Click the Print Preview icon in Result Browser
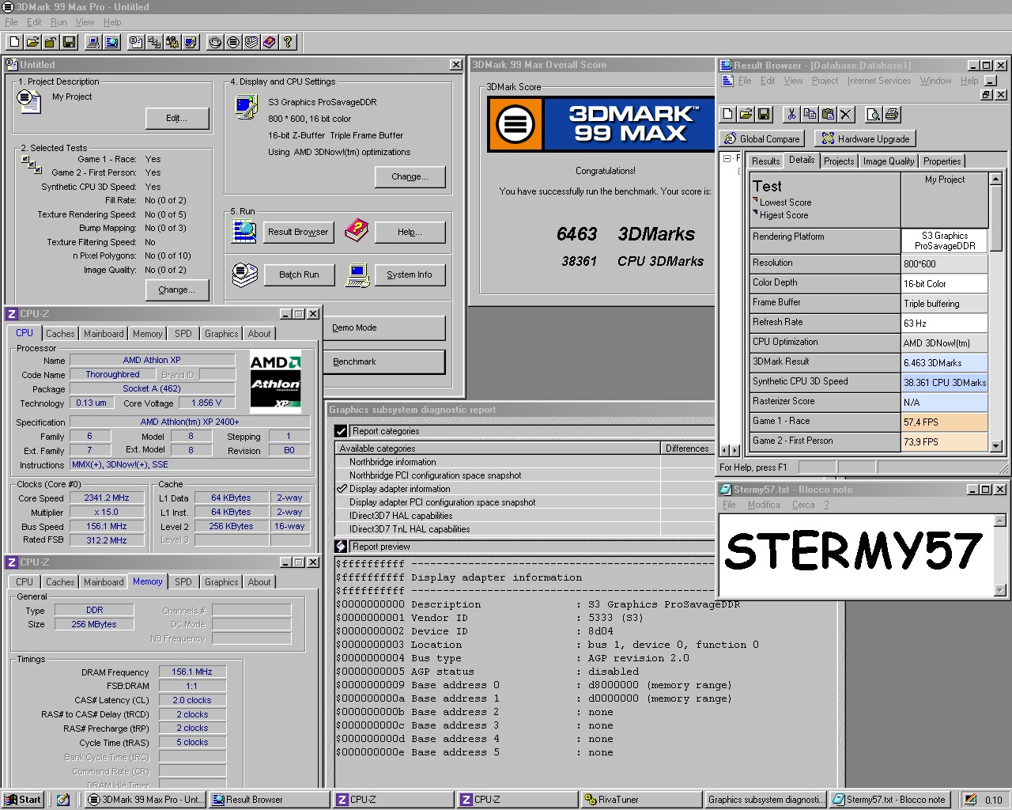This screenshot has width=1012, height=810. 874,115
